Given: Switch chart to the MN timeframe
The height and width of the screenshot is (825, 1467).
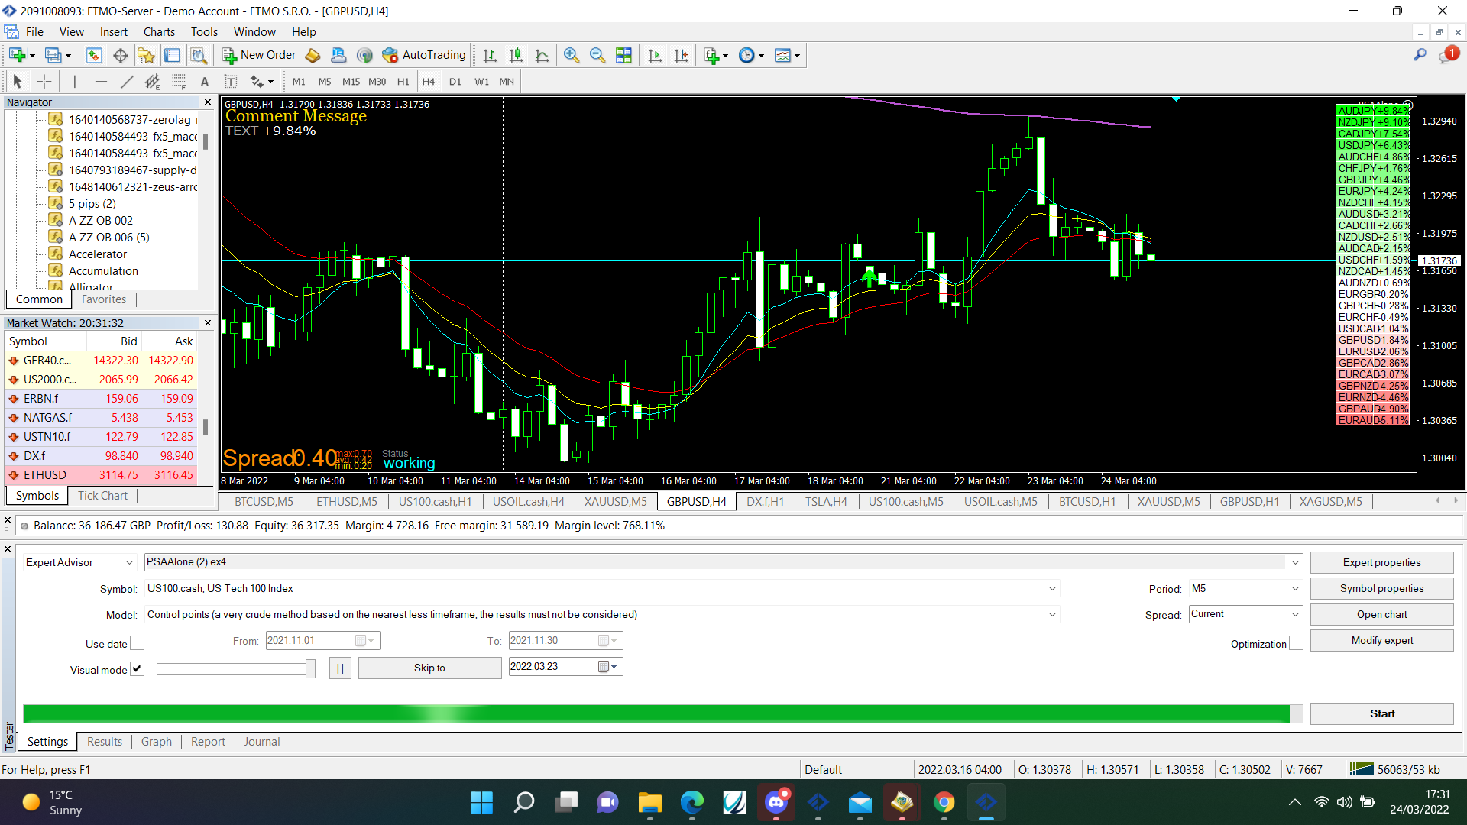Looking at the screenshot, I should pyautogui.click(x=507, y=81).
